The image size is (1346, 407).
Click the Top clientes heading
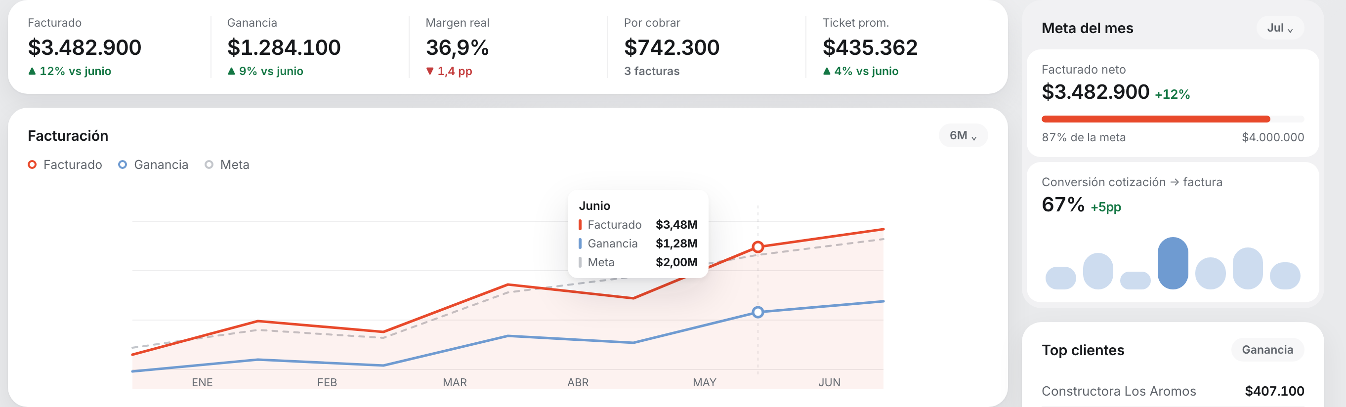(x=1083, y=350)
